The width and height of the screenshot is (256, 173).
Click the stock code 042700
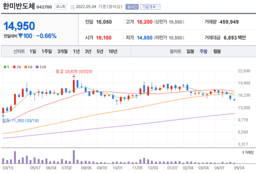[44, 7]
